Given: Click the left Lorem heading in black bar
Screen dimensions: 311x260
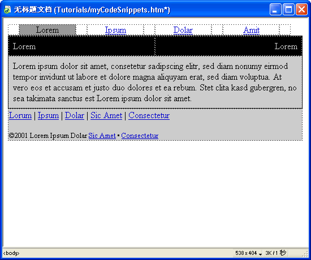Looking at the screenshot, I should (x=24, y=46).
